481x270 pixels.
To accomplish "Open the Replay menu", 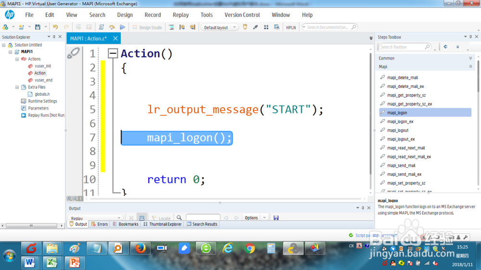I will [x=181, y=15].
